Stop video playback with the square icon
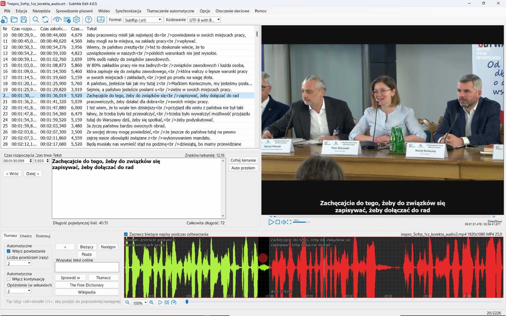Screen dimensions: 506x316 coord(278,222)
